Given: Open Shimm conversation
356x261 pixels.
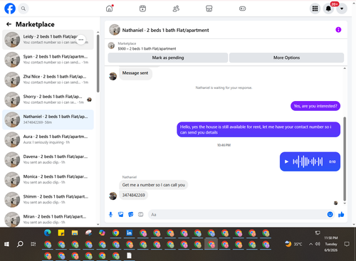Looking at the screenshot, I should pos(48,200).
